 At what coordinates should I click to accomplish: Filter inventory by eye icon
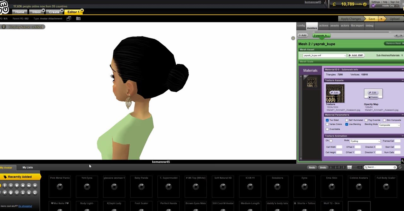pos(5,192)
